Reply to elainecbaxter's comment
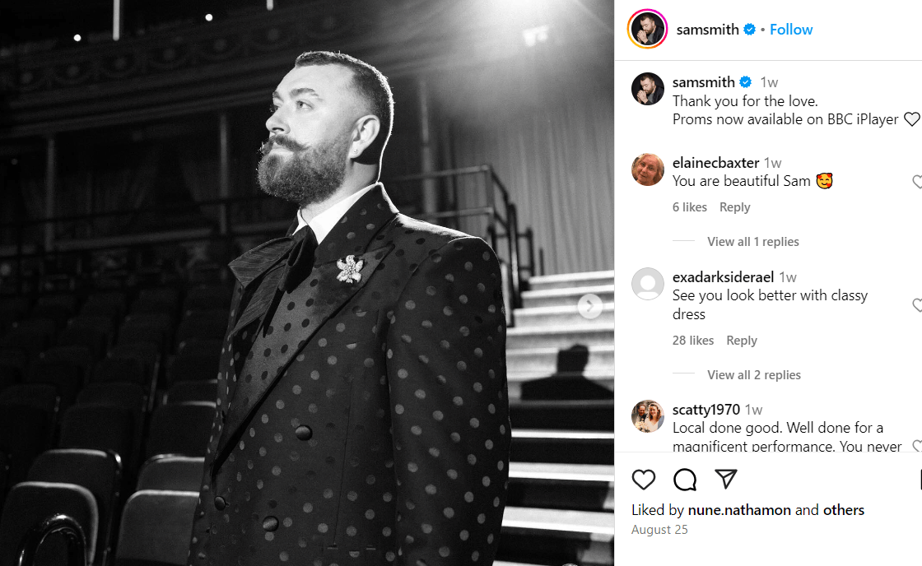The image size is (922, 566). (x=734, y=207)
